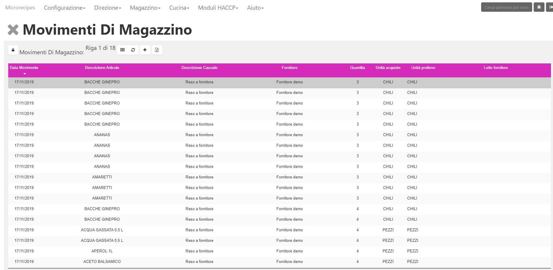This screenshot has width=553, height=270.
Task: Select the APEROL 1L article cell
Action: tap(102, 251)
